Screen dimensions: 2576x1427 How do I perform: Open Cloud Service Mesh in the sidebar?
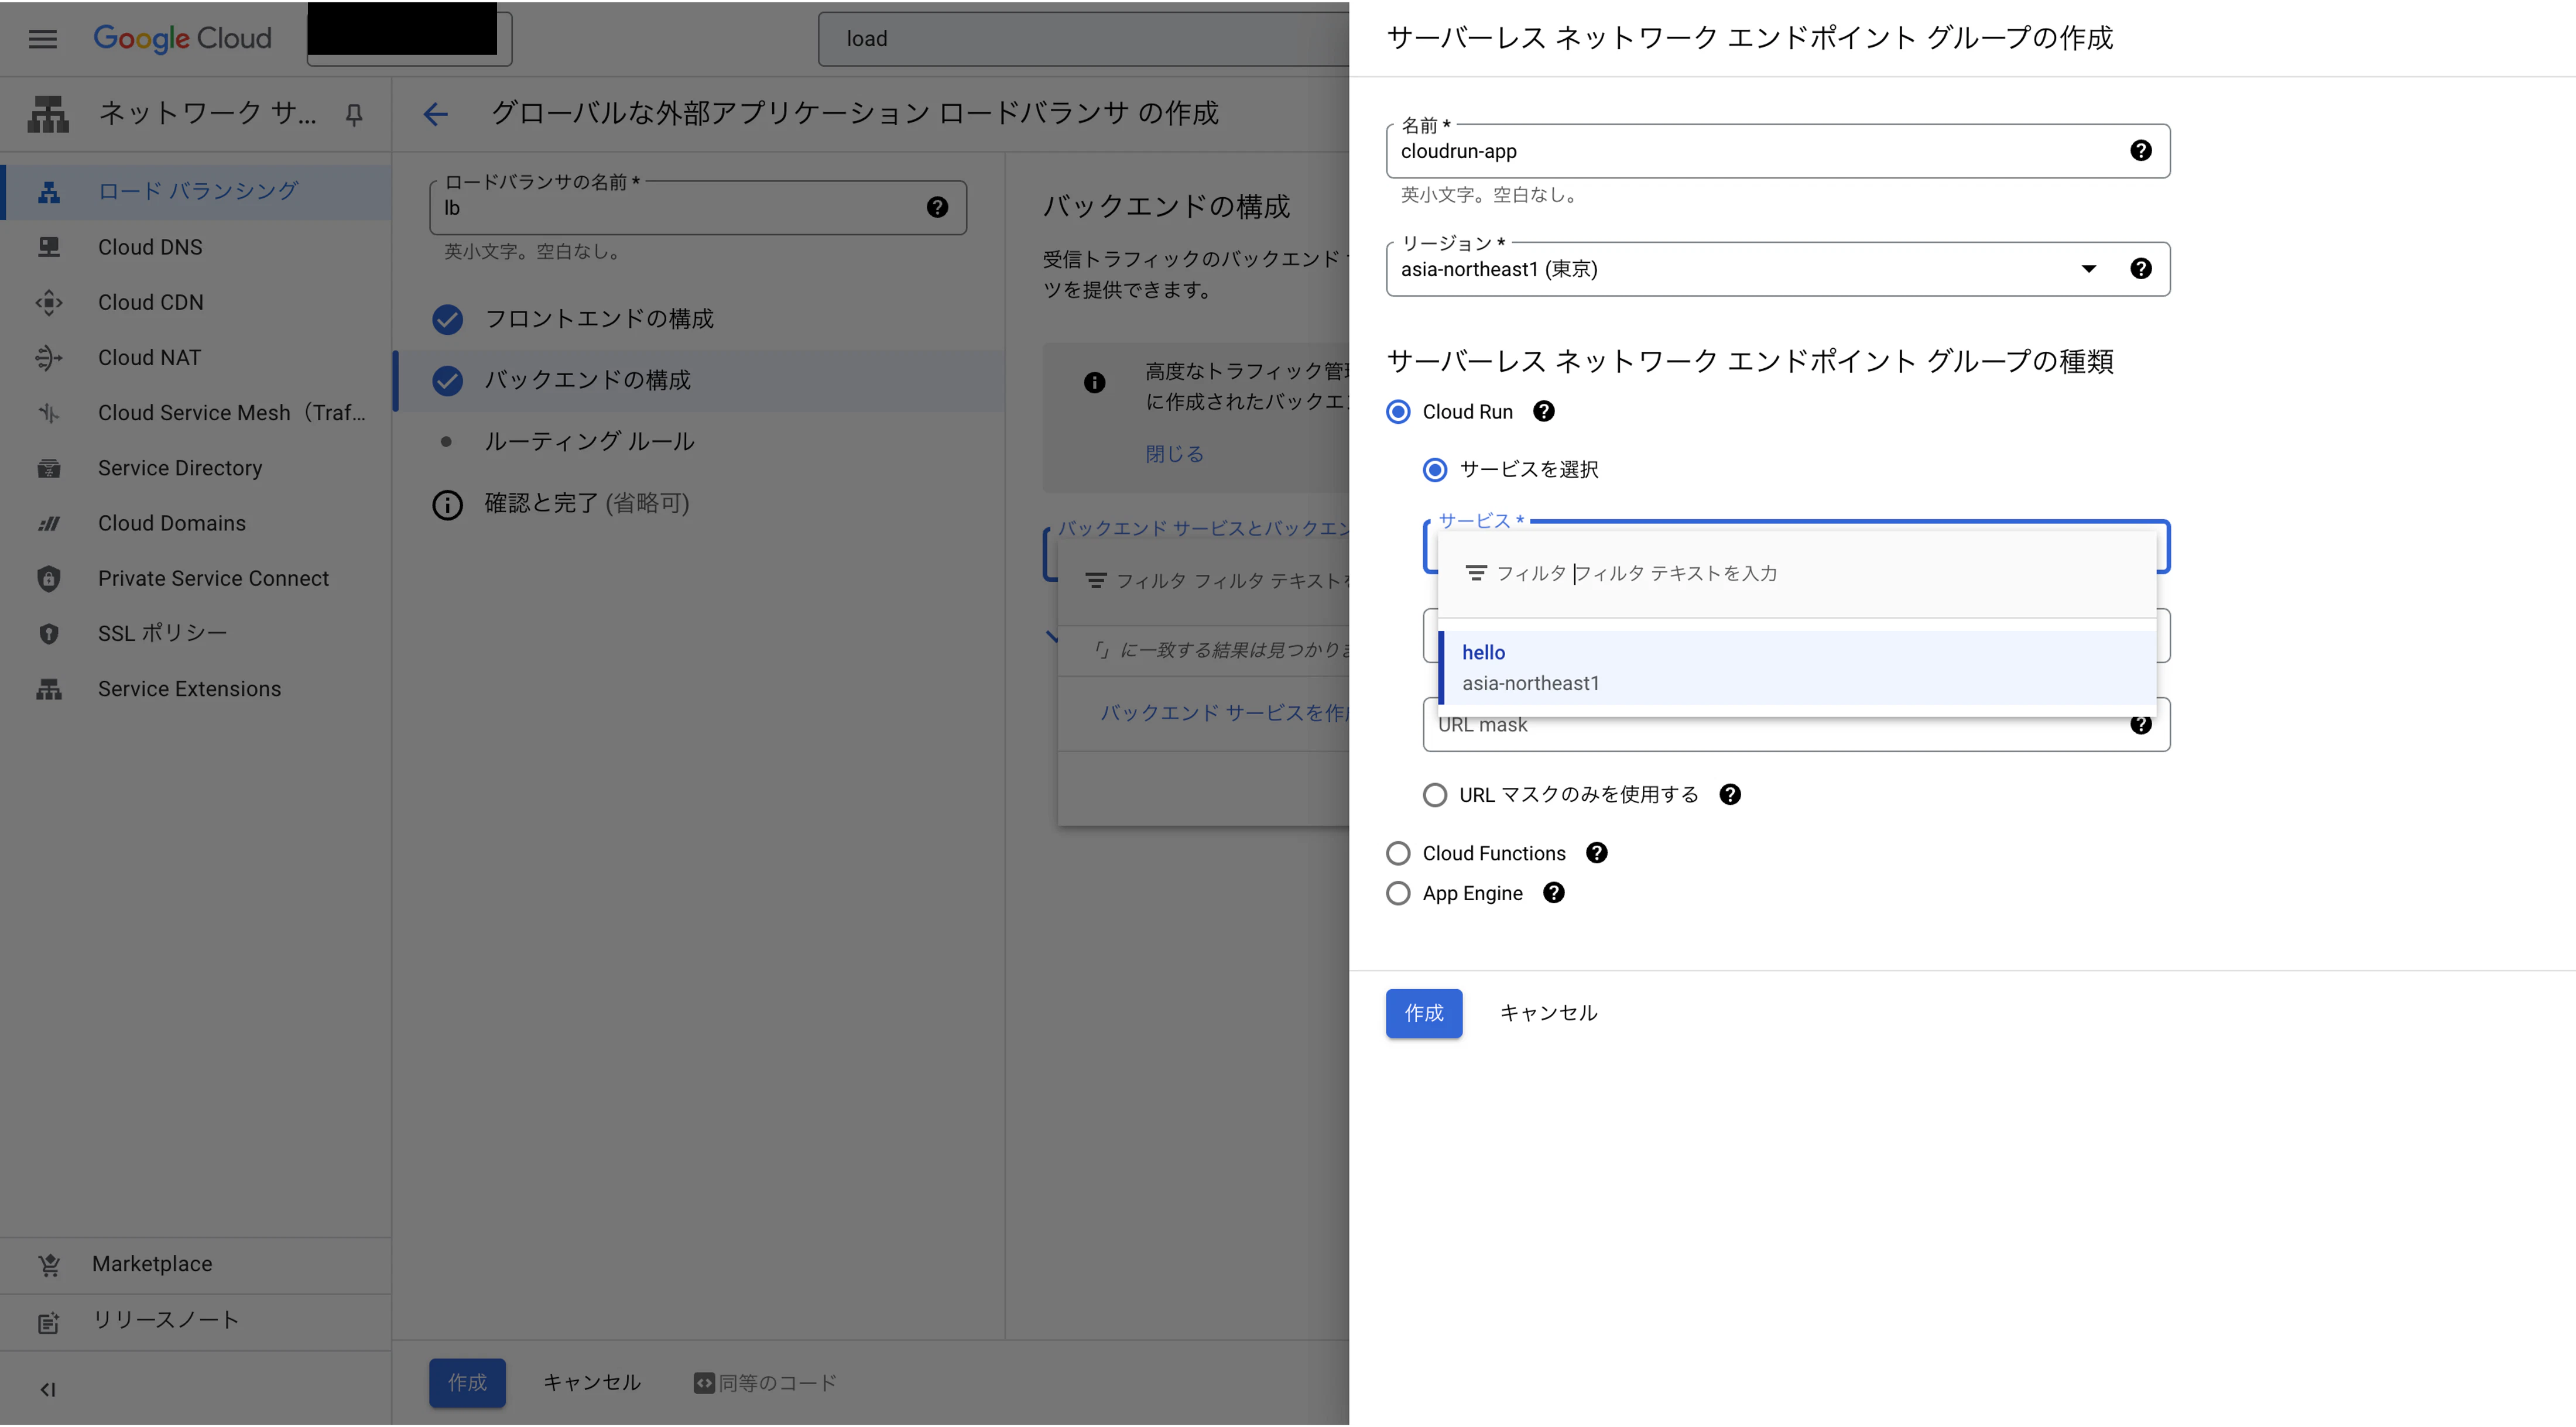pyautogui.click(x=197, y=413)
